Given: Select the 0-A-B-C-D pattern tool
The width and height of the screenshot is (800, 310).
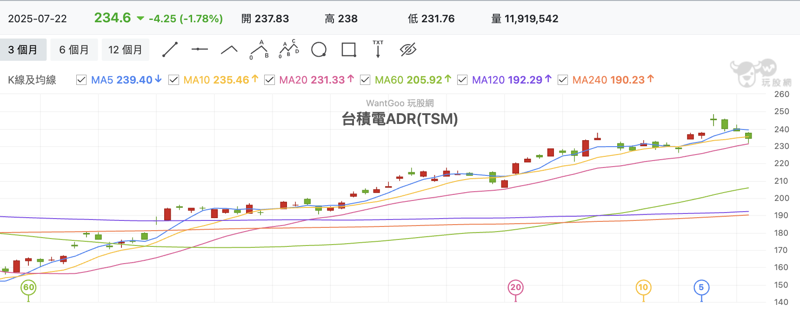Looking at the screenshot, I should pos(289,49).
